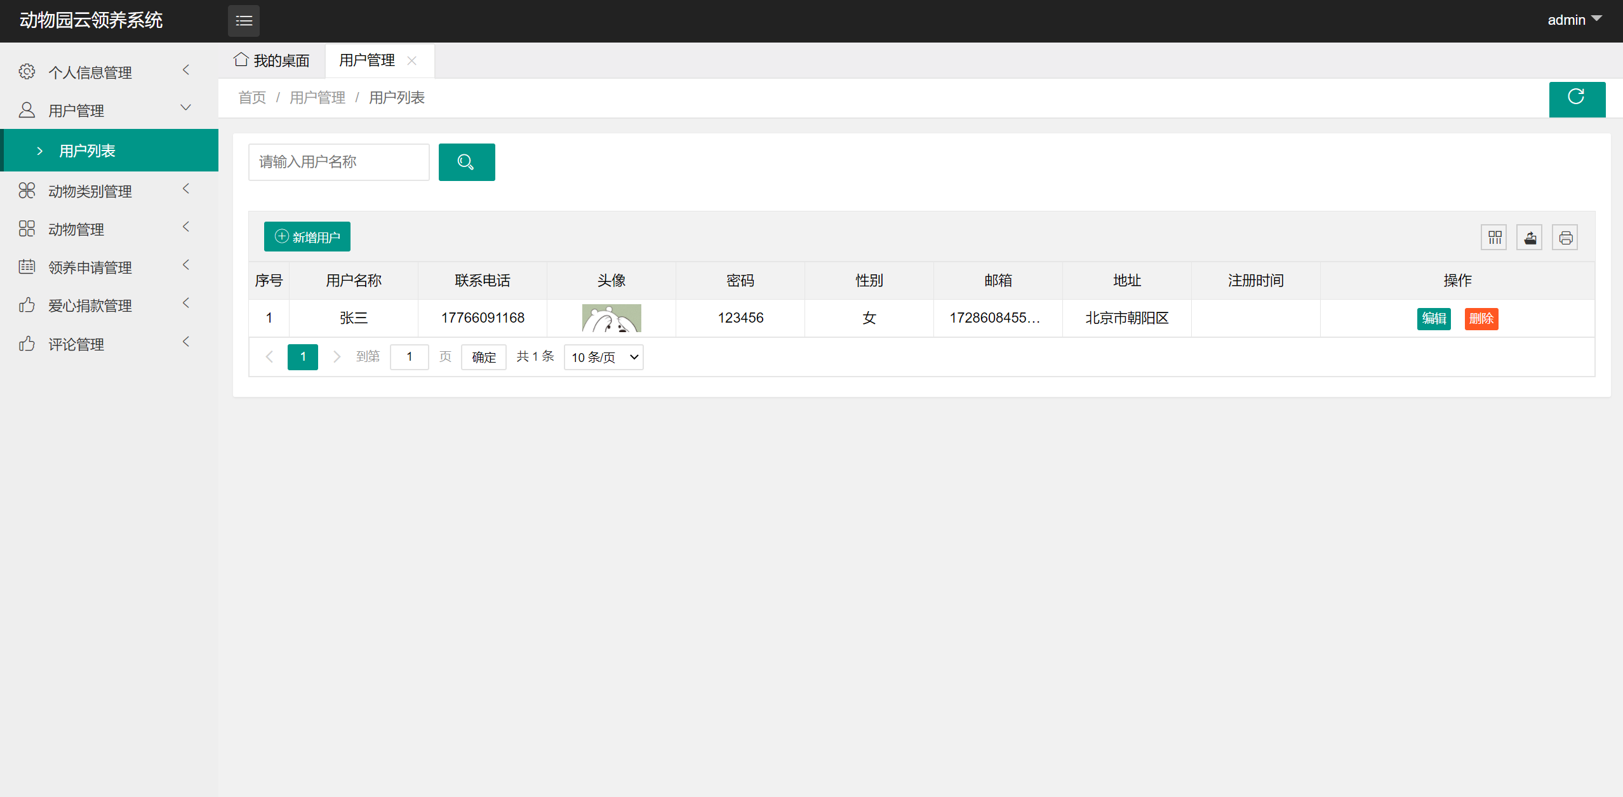The image size is (1623, 797).
Task: Click the 新增用户 button
Action: [307, 236]
